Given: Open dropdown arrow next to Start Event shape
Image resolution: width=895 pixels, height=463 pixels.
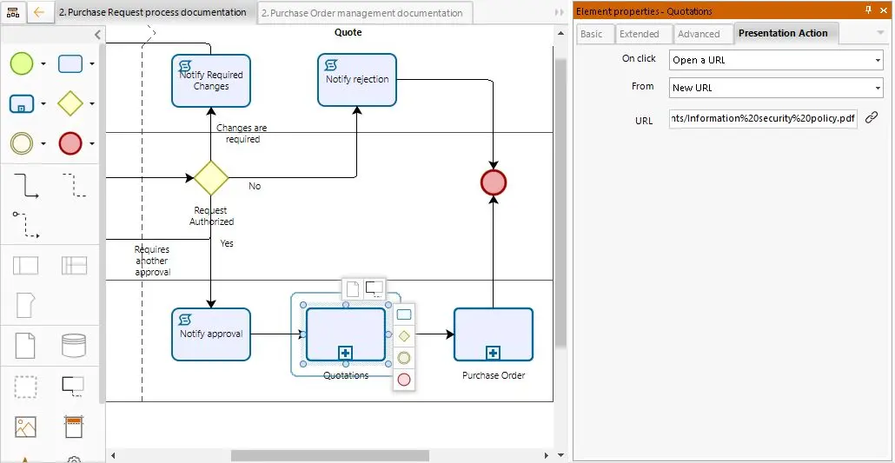Looking at the screenshot, I should (x=43, y=64).
